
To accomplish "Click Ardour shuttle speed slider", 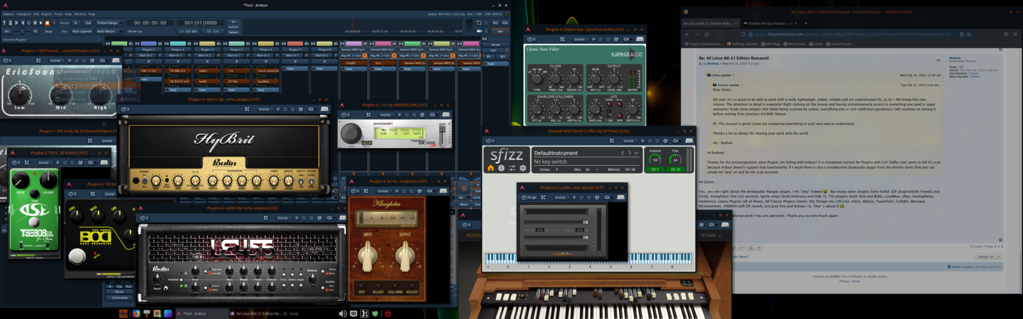I will 22,31.
